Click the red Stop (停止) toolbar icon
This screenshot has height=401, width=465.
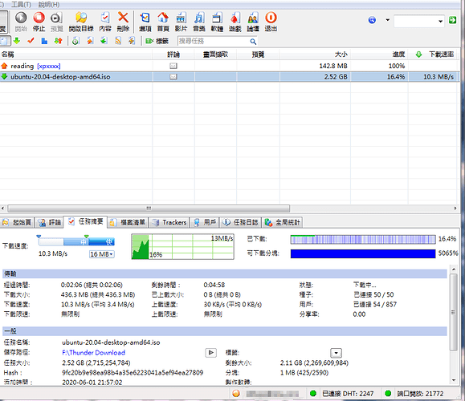39,22
